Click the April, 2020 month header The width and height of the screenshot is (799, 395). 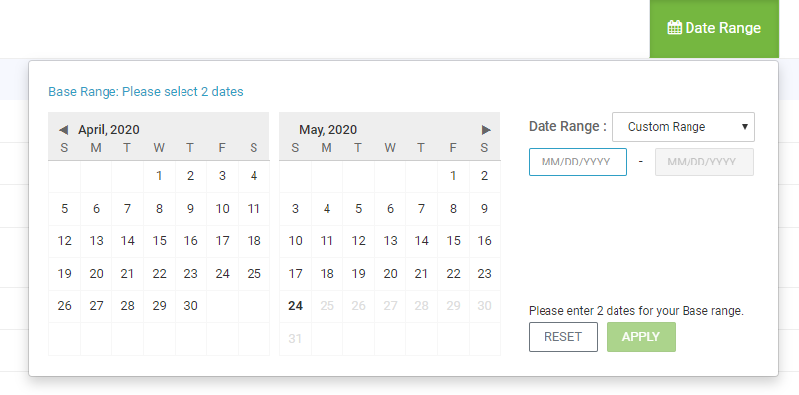tap(109, 130)
